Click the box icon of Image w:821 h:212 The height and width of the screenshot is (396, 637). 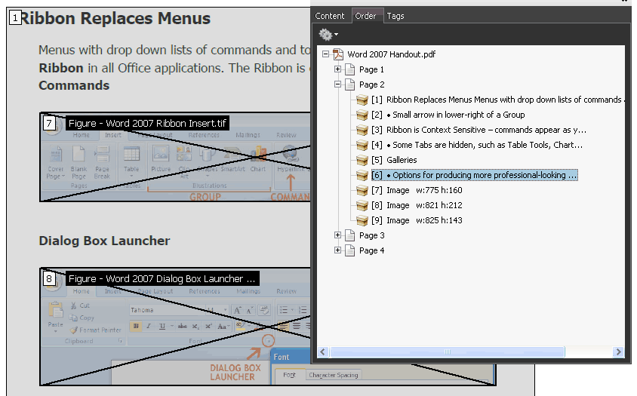(362, 204)
